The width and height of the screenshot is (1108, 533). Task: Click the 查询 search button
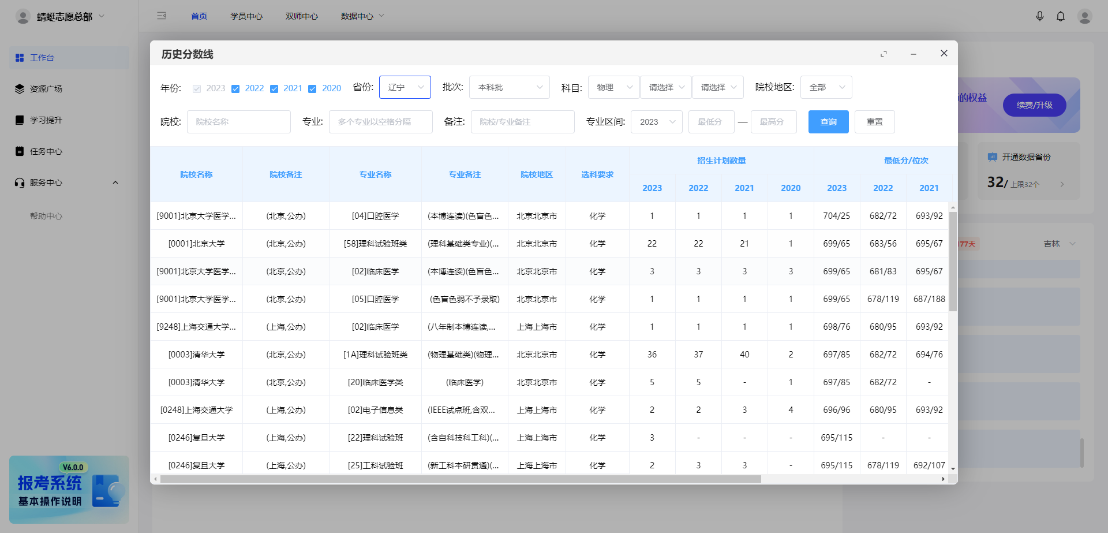(x=828, y=121)
